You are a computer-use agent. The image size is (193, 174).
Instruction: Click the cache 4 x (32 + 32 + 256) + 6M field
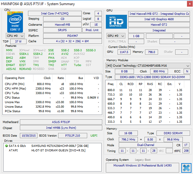tap(72, 41)
